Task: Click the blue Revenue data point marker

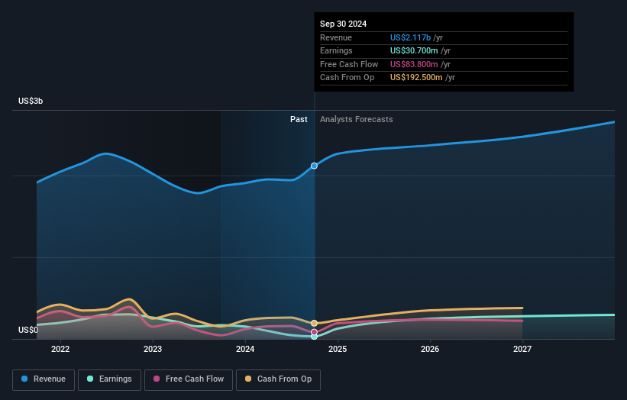Action: coord(315,166)
